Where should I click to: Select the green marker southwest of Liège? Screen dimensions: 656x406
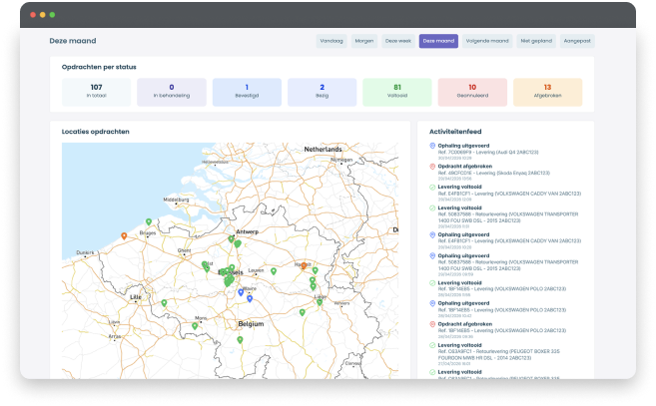coord(303,312)
